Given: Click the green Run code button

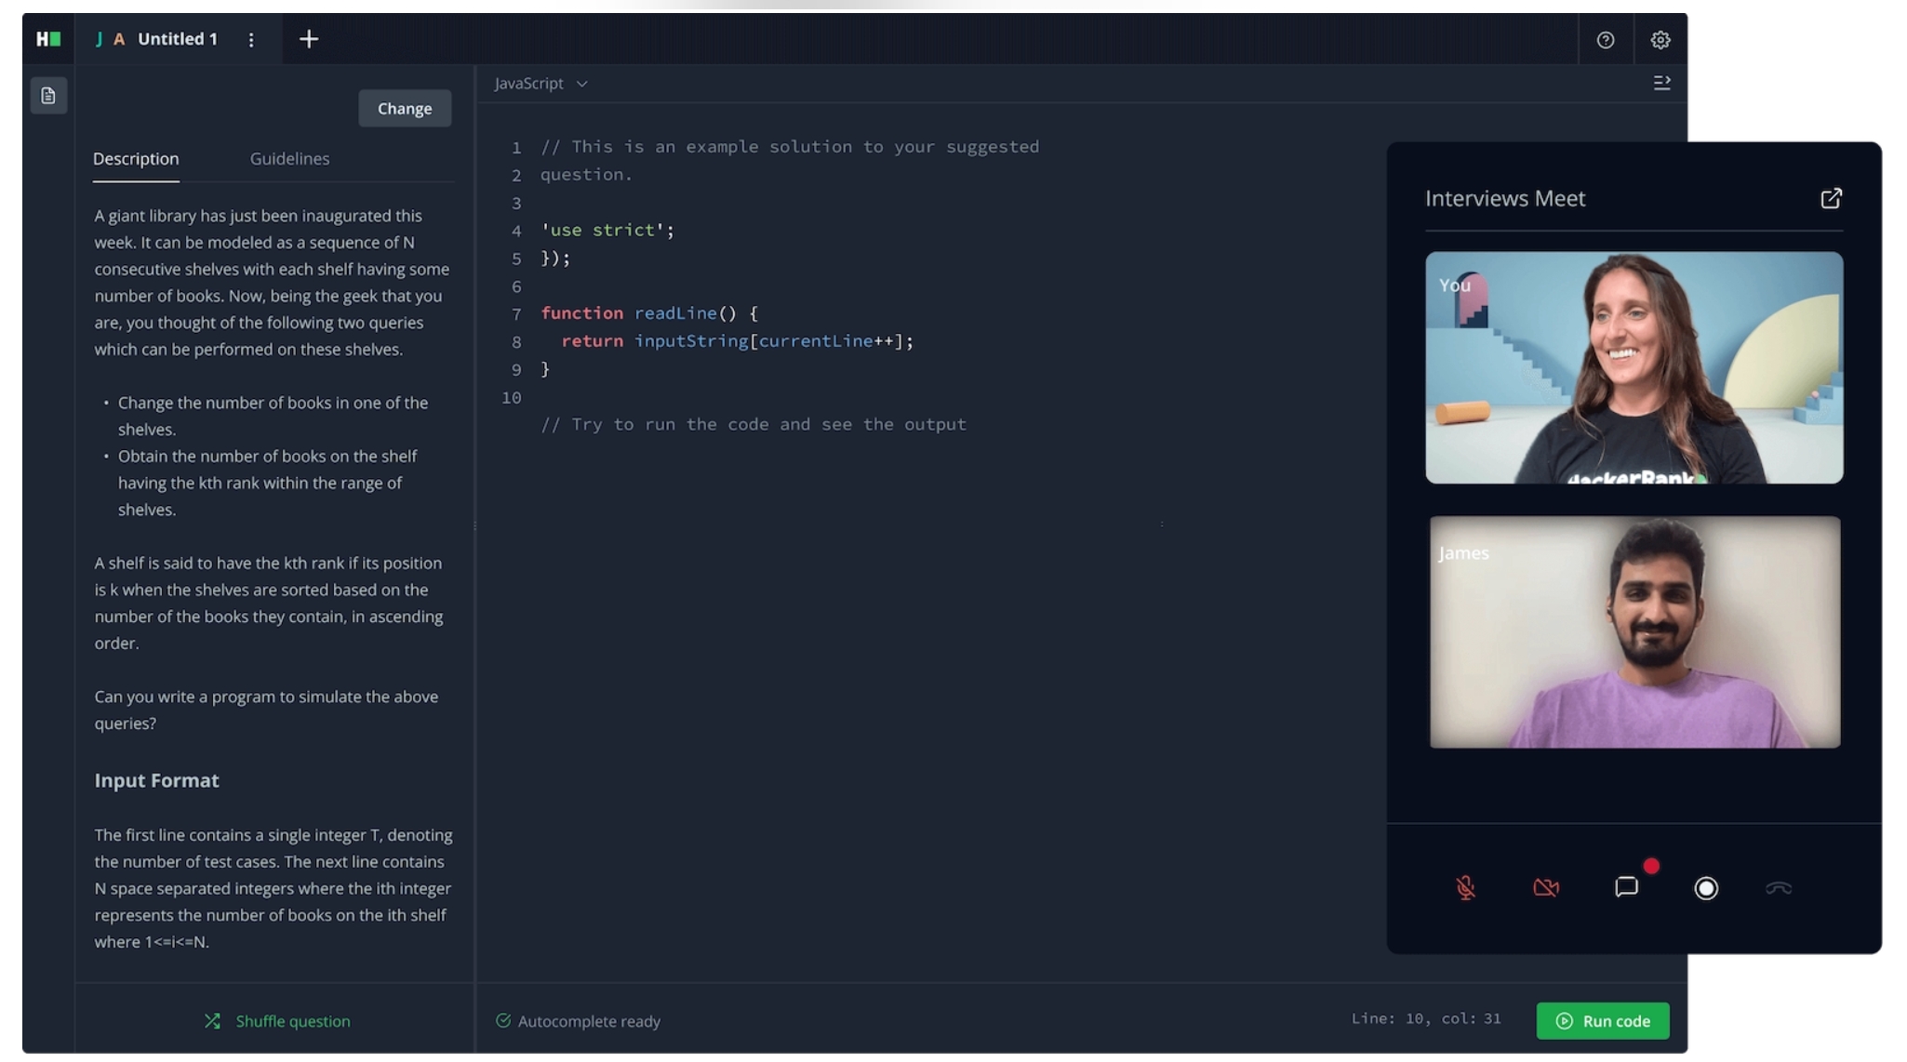Looking at the screenshot, I should click(1602, 1020).
